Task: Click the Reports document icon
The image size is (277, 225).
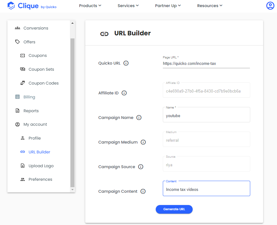Action: pyautogui.click(x=17, y=111)
